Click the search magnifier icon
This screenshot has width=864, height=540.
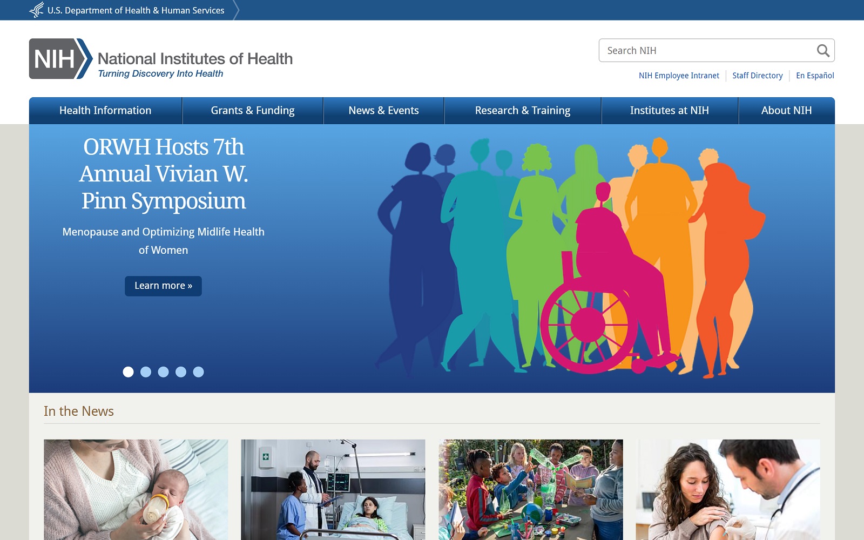(823, 51)
